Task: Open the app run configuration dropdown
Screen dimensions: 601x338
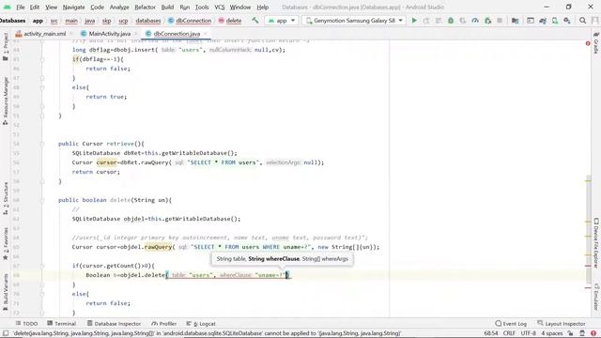Action: (x=282, y=21)
